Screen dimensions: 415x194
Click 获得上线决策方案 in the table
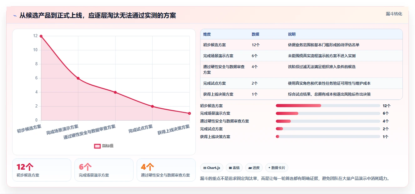[218, 94]
